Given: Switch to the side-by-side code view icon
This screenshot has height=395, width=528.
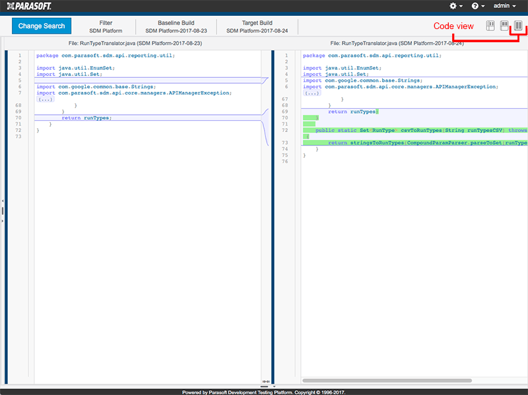Looking at the screenshot, I should pos(518,26).
